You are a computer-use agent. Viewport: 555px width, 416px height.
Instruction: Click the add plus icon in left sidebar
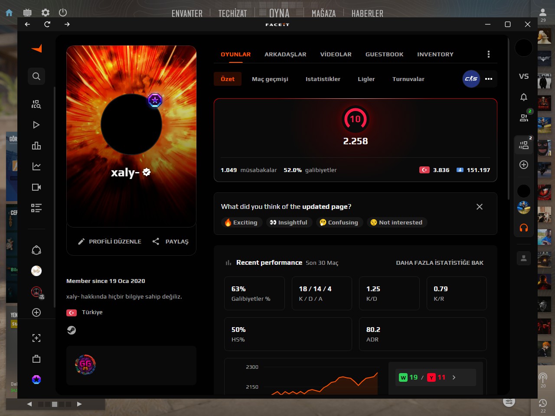(x=36, y=312)
